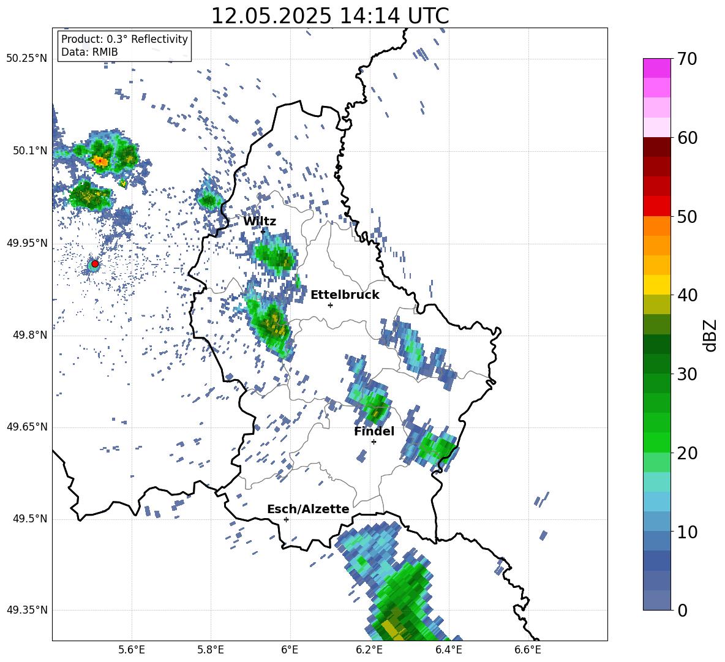Click the 49.8°N latitude label
Viewport: 725px width, 662px height.
click(29, 335)
